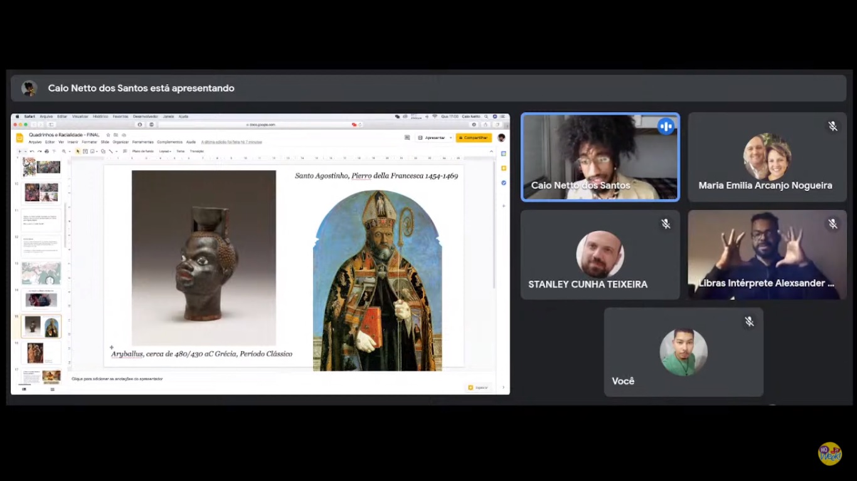This screenshot has height=481, width=857.
Task: Click the undo arrow in Slides toolbar
Action: pos(32,152)
